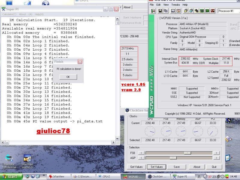Image resolution: width=240 pixels, height=180 pixels.
Task: Open the memory module info icon
Action: [196, 11]
